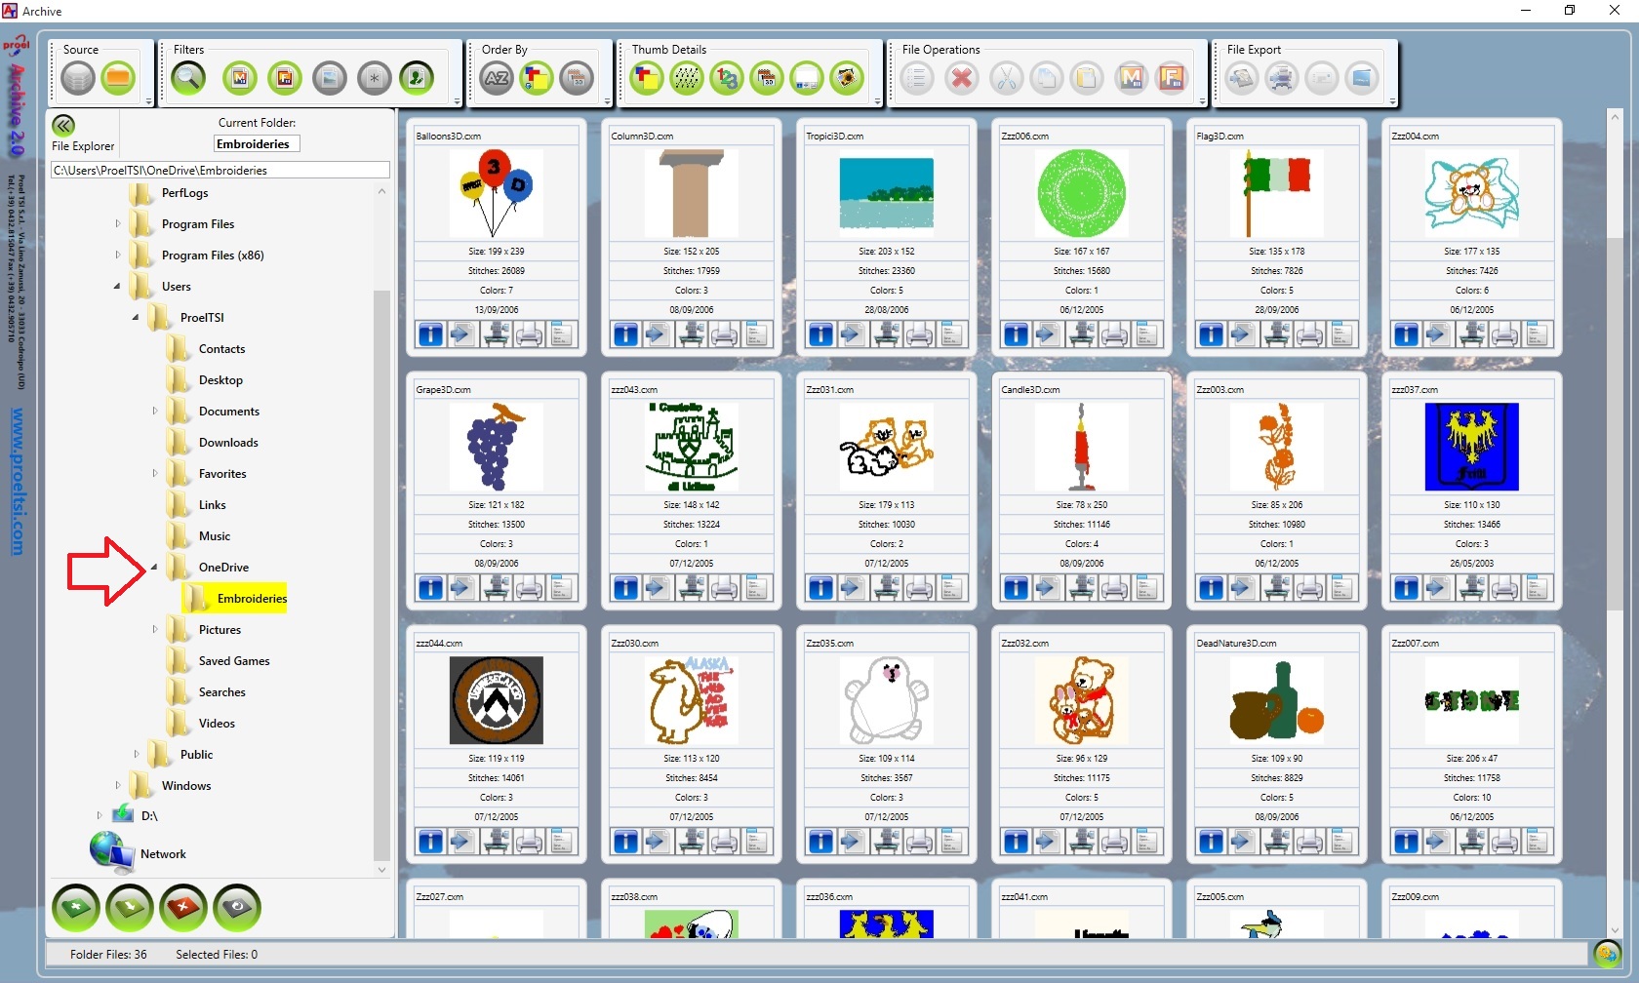This screenshot has width=1639, height=983.
Task: Click the blue folder export icon
Action: tap(1362, 78)
